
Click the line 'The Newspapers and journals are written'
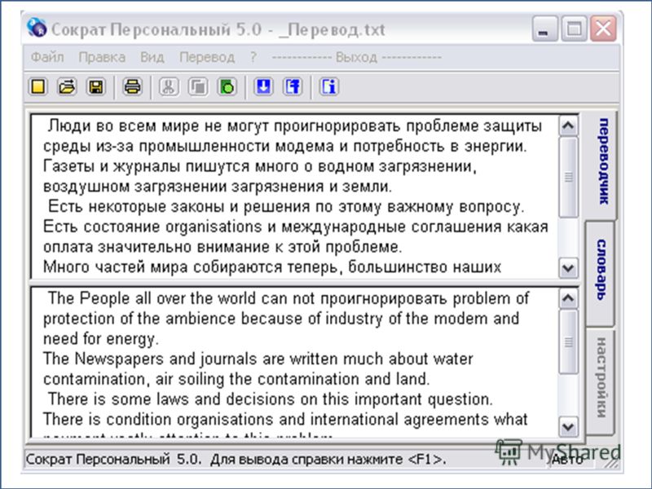click(x=258, y=359)
